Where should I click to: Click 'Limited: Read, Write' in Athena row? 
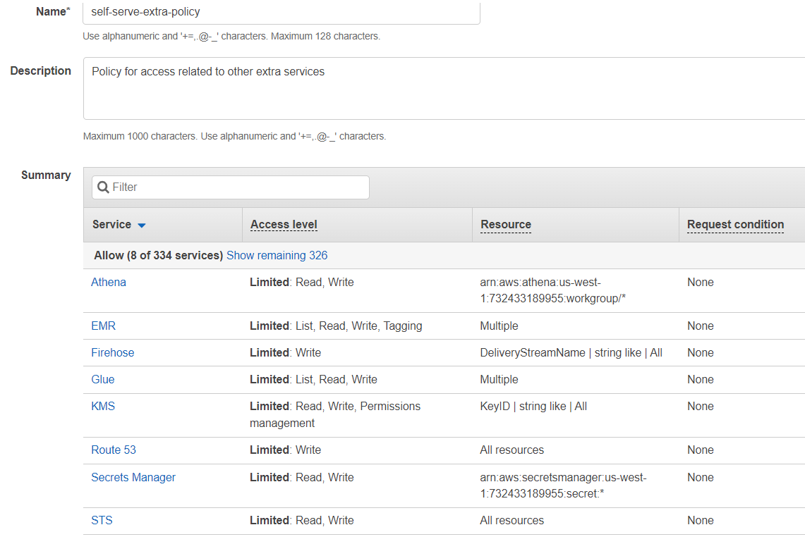pyautogui.click(x=301, y=282)
